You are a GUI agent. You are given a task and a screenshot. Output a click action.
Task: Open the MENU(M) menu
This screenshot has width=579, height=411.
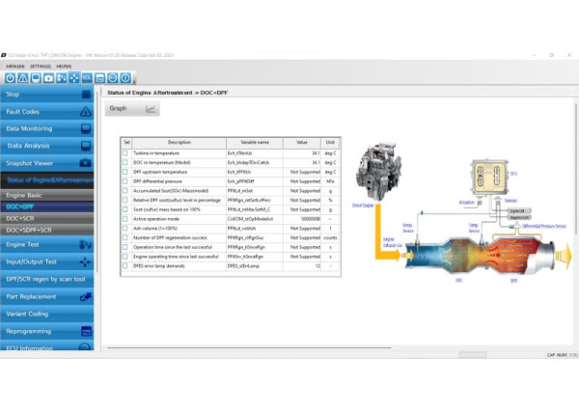pyautogui.click(x=14, y=66)
